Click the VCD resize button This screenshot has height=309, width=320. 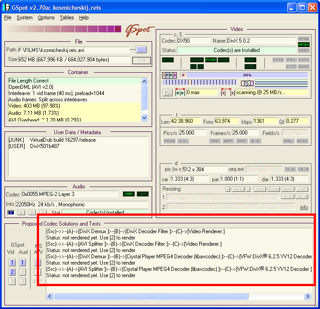(x=259, y=189)
